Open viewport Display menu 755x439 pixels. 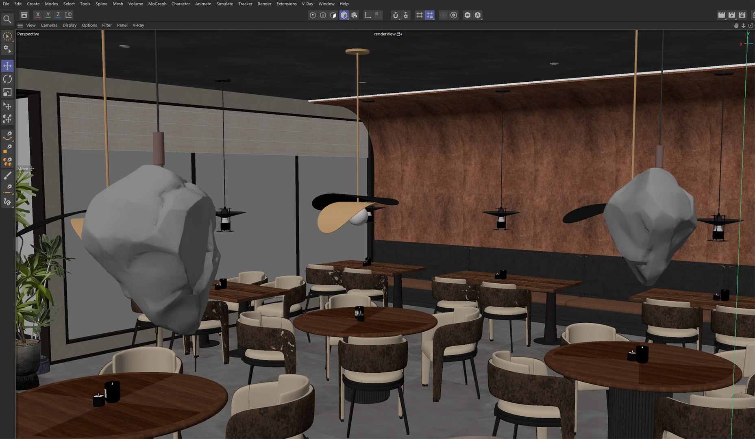click(x=70, y=25)
